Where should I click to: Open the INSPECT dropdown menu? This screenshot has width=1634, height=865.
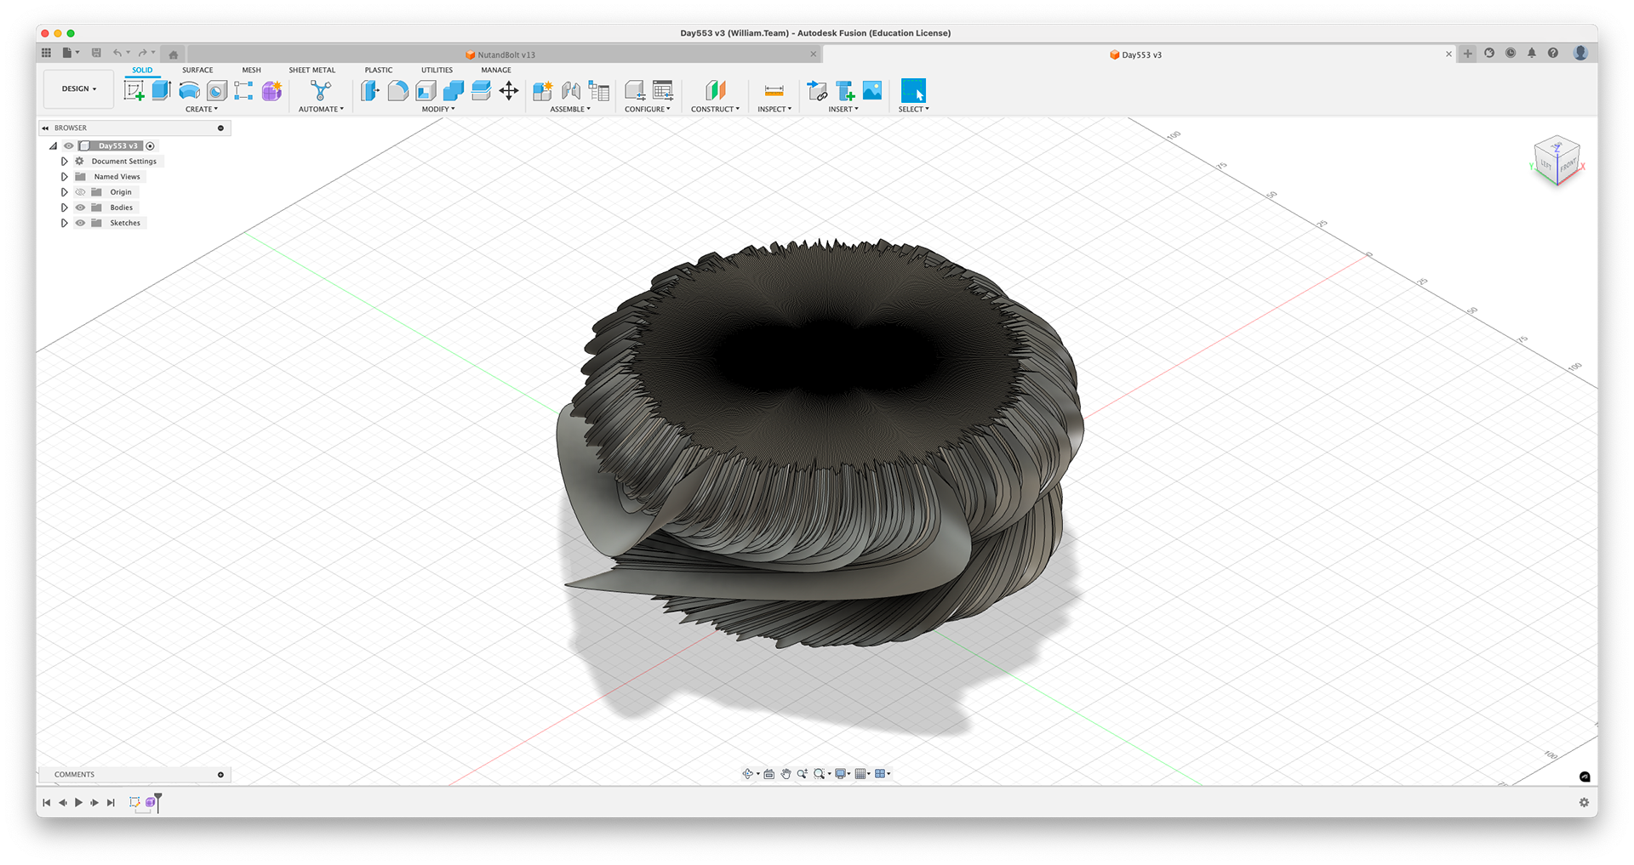click(x=774, y=109)
